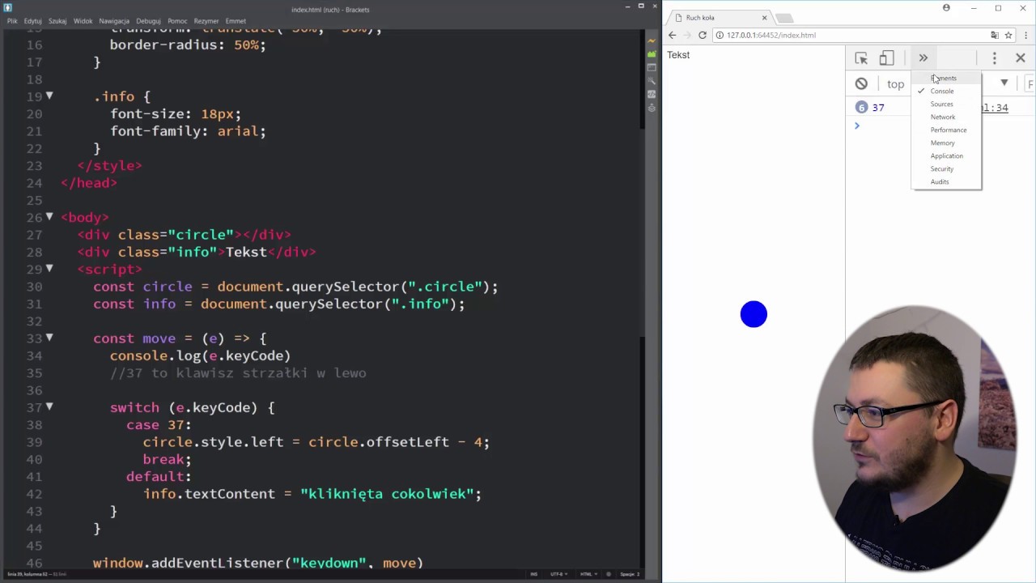Open Chrome's three-dot main menu

1026,35
